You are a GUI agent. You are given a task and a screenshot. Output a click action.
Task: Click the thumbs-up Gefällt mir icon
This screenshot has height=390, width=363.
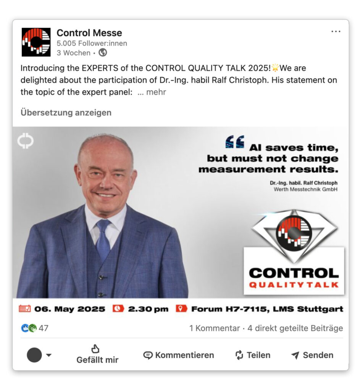pos(95,349)
